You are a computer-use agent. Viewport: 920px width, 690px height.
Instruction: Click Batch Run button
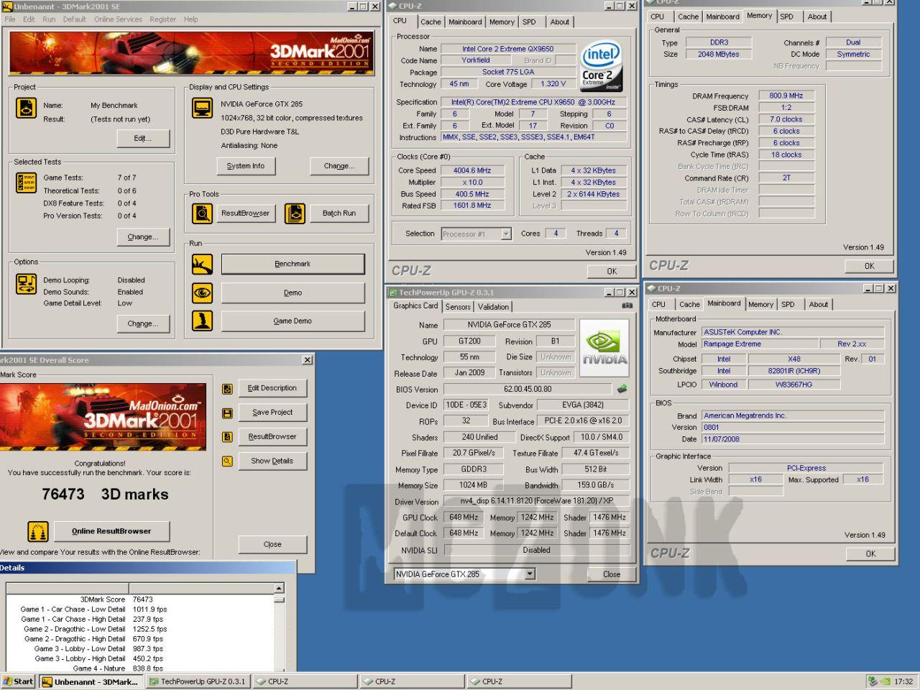pyautogui.click(x=339, y=213)
